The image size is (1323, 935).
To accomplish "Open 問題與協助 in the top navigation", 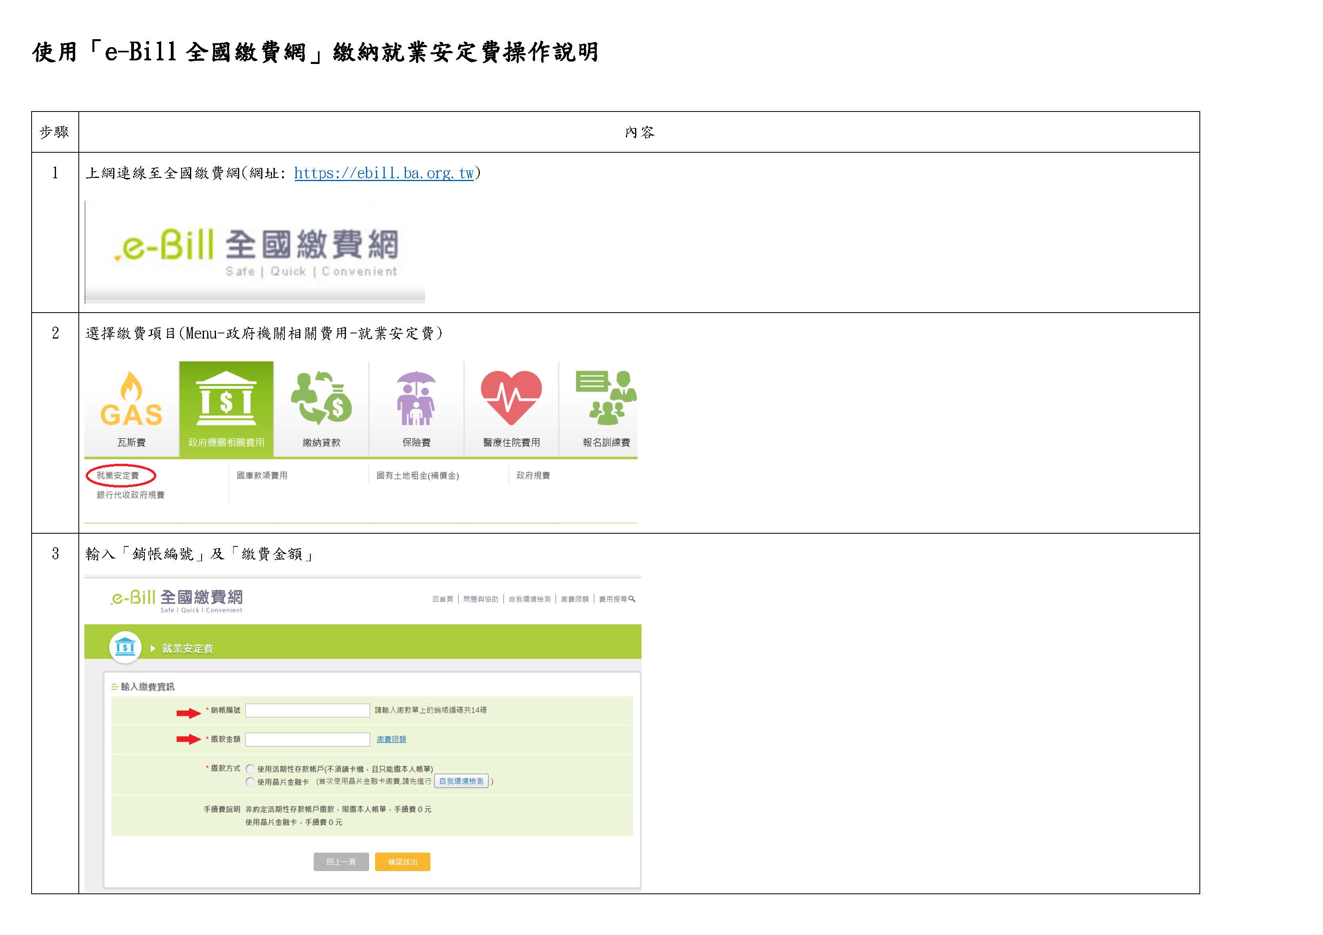I will click(x=481, y=599).
